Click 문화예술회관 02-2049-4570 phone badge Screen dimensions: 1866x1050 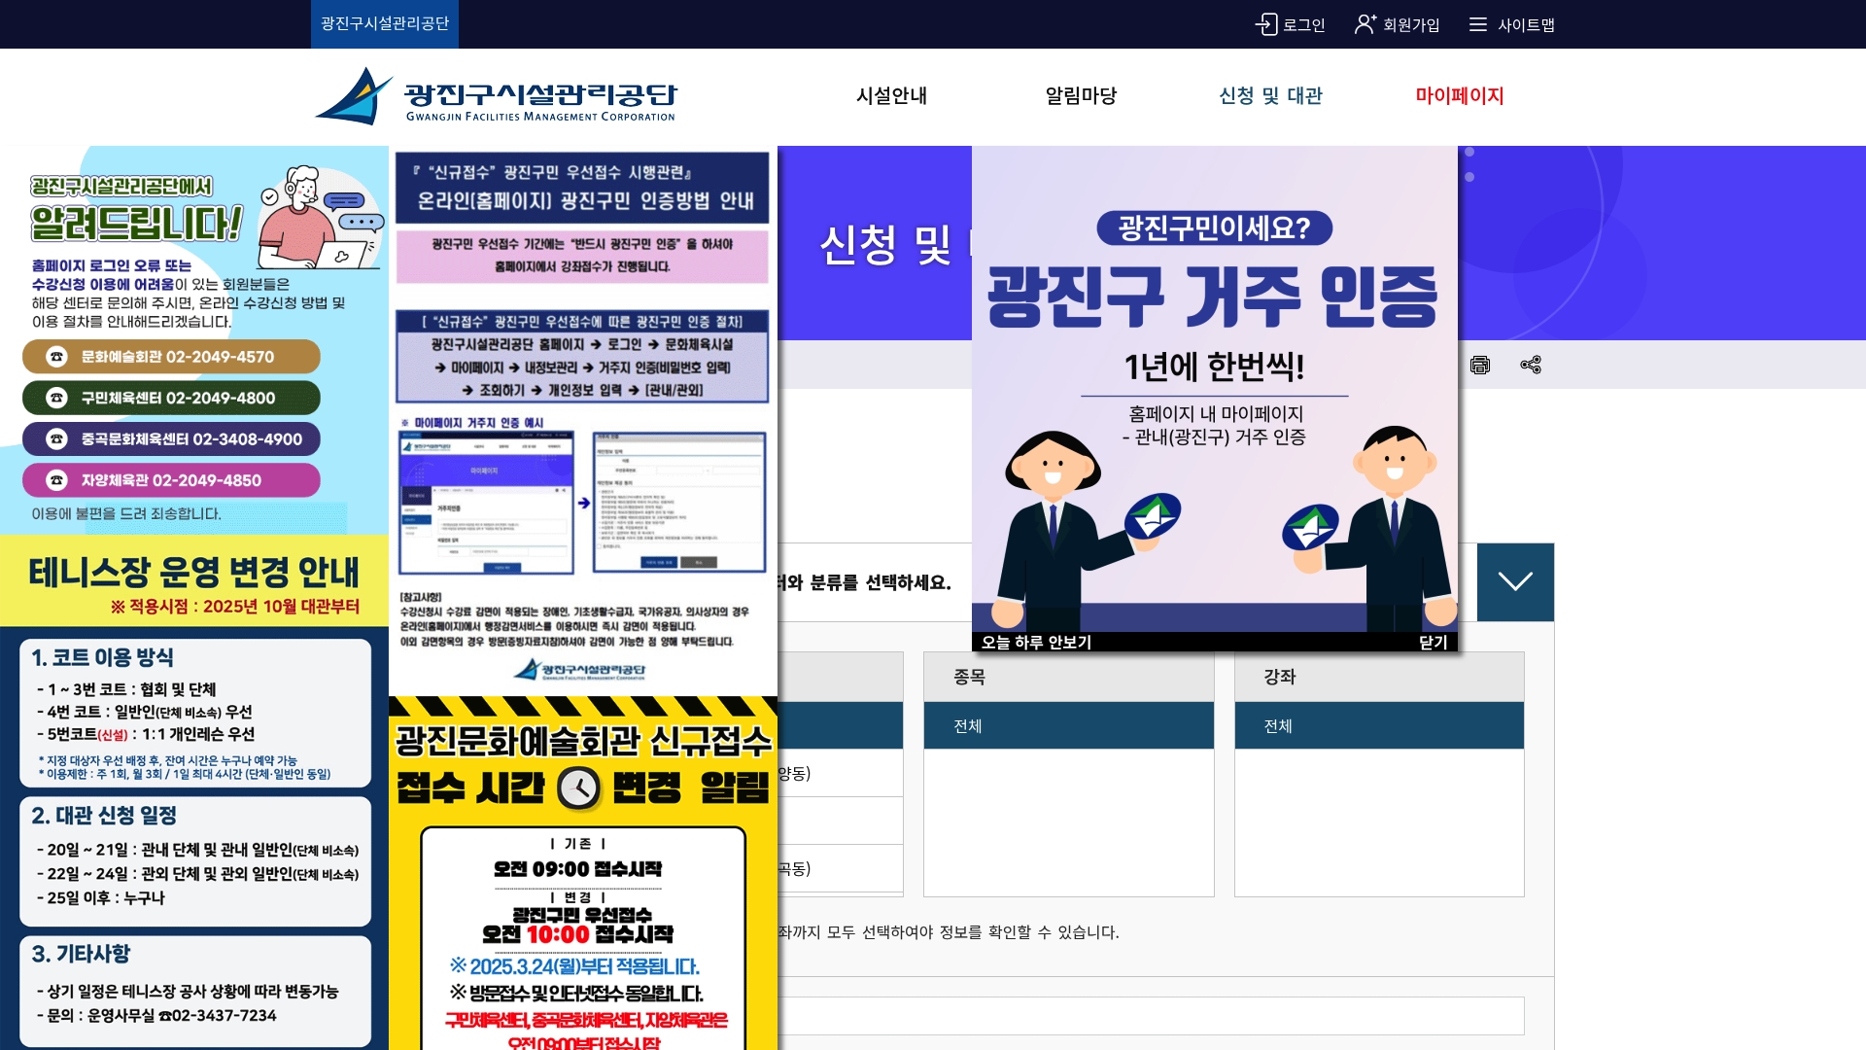(x=171, y=357)
